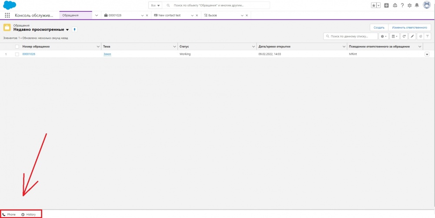Open the Favorites star icon
Image resolution: width=435 pixels, height=218 pixels.
click(x=374, y=5)
